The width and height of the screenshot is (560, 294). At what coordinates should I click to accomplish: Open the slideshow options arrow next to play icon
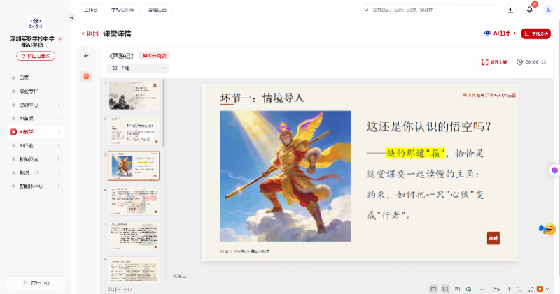(x=547, y=289)
